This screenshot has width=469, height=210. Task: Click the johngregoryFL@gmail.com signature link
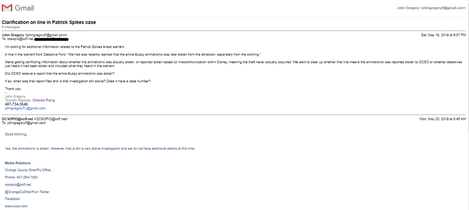coord(25,108)
